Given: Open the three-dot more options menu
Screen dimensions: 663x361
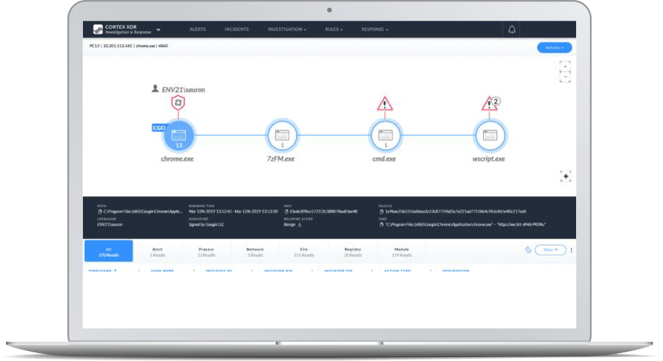Looking at the screenshot, I should point(571,250).
